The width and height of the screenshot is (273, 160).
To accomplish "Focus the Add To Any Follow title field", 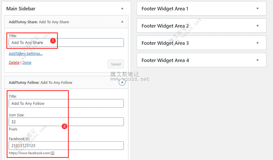I will pyautogui.click(x=66, y=103).
